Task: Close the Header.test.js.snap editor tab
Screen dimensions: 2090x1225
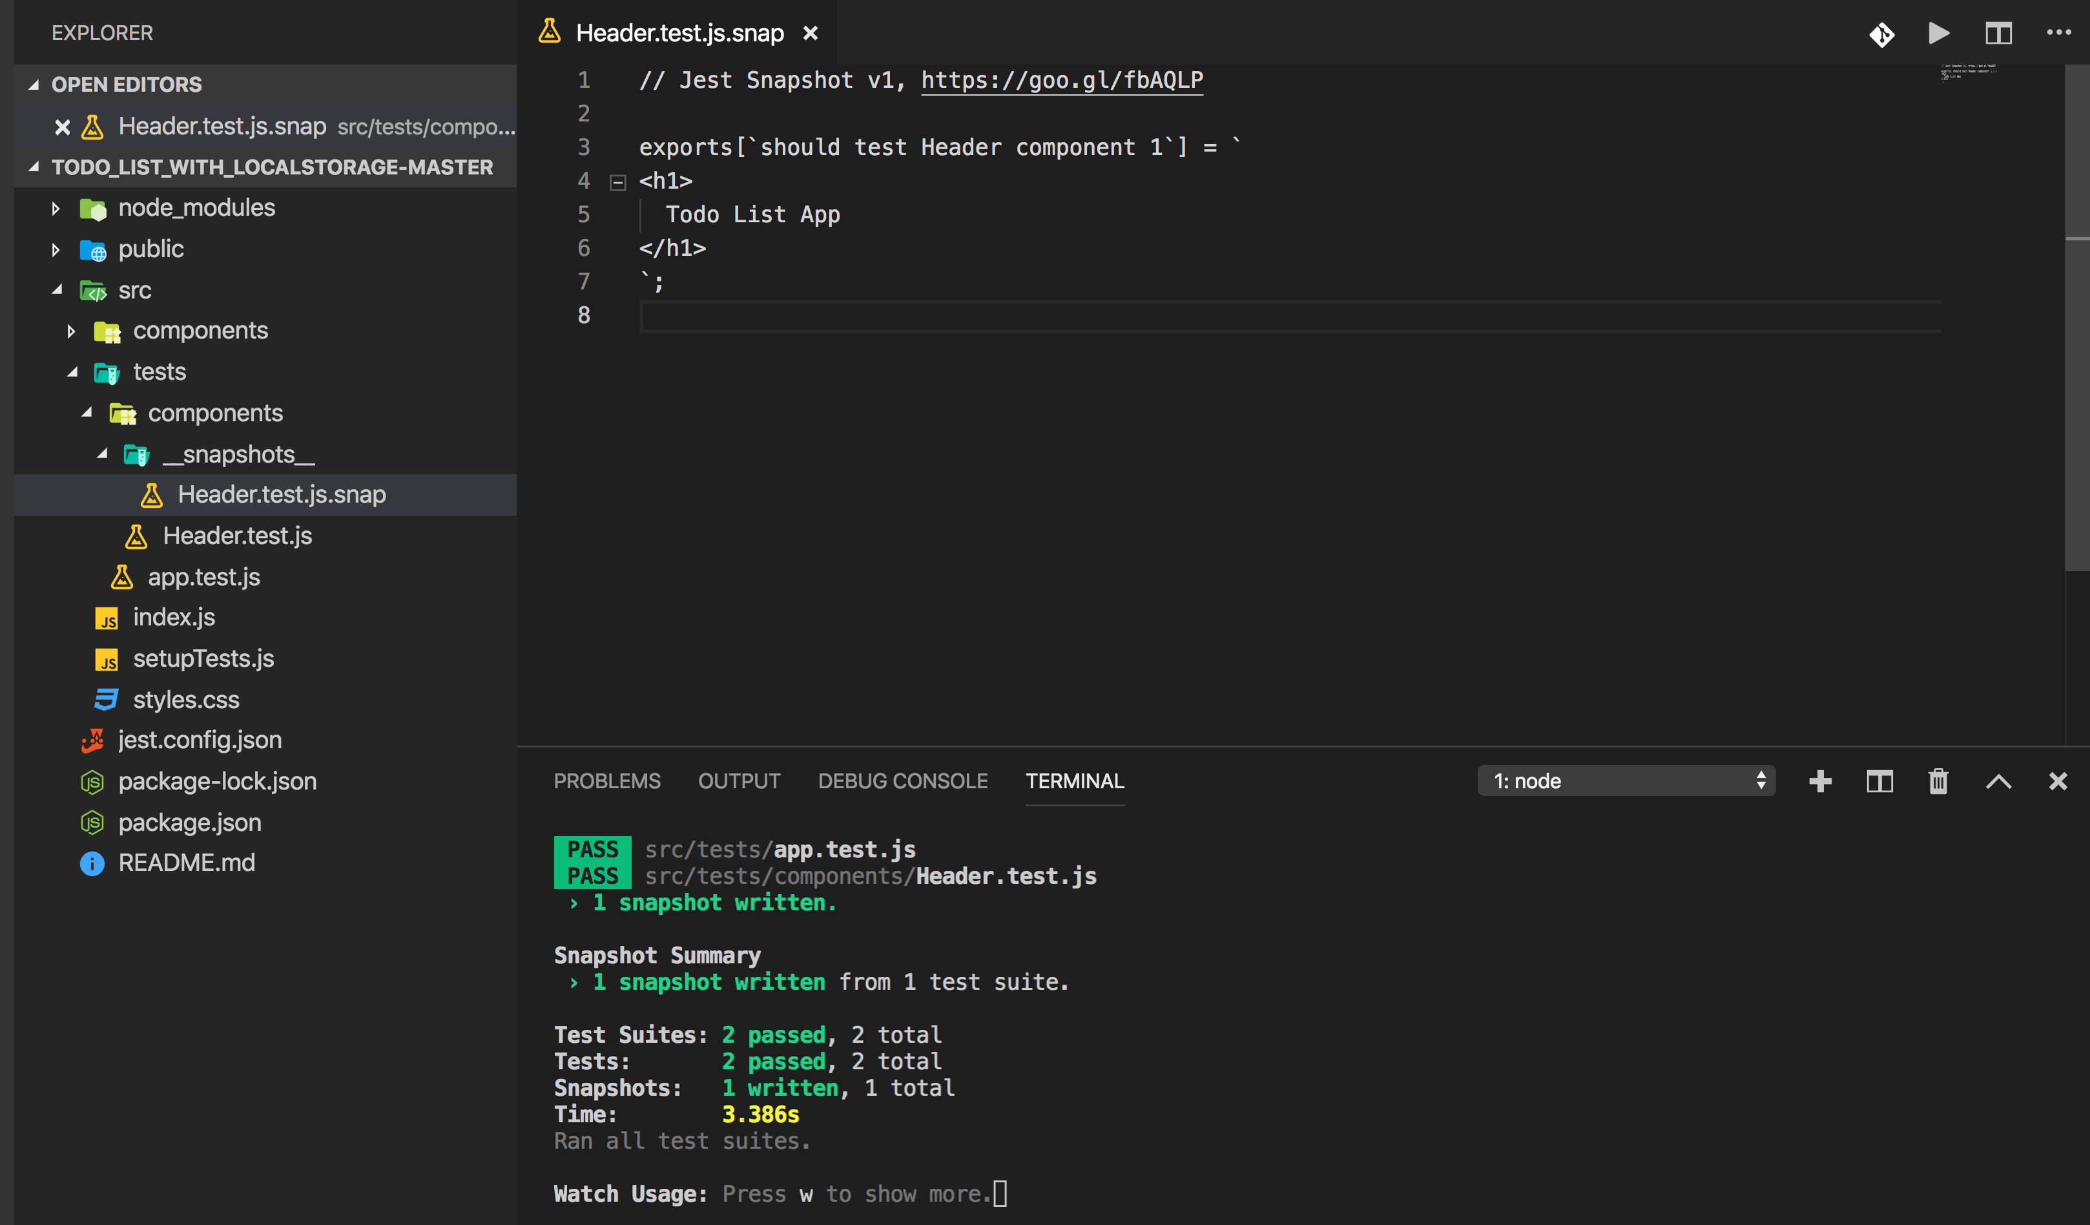Action: click(811, 33)
